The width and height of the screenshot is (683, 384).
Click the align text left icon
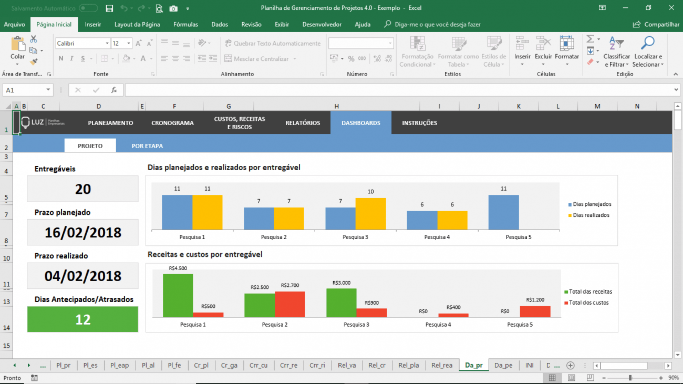pos(164,59)
